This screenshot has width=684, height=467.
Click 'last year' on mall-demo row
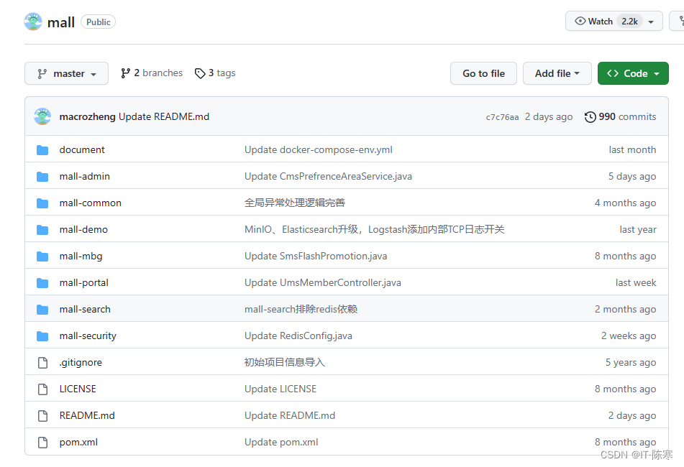coord(638,230)
